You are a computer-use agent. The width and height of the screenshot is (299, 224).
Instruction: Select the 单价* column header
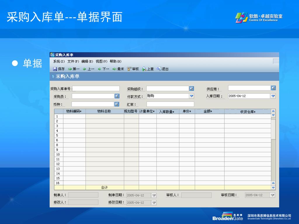click(x=187, y=111)
